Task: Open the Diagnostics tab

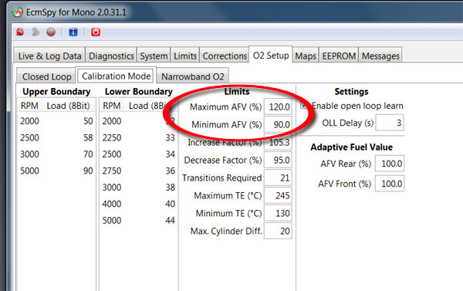Action: pyautogui.click(x=111, y=56)
